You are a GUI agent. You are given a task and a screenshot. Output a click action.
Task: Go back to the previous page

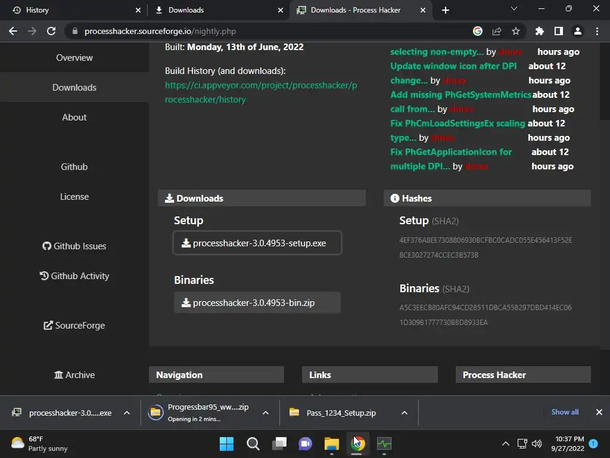click(x=13, y=31)
